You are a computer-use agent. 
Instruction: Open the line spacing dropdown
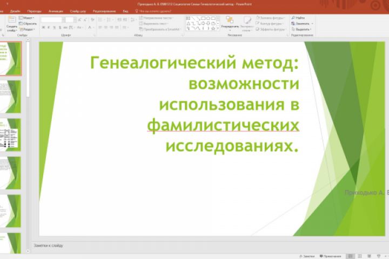pyautogui.click(x=133, y=20)
